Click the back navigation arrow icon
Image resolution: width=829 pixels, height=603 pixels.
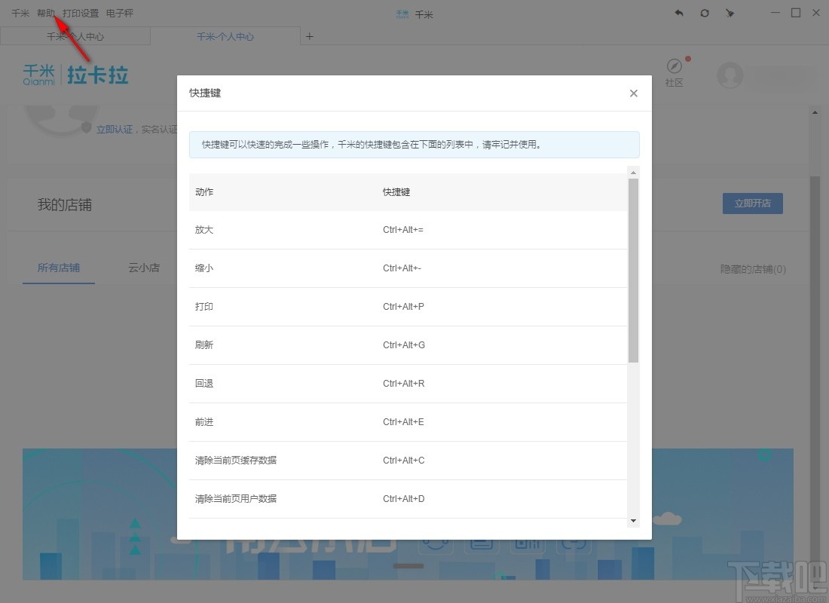coord(679,13)
